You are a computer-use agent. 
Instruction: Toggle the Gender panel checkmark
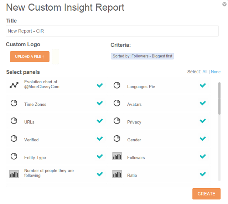click(x=203, y=138)
